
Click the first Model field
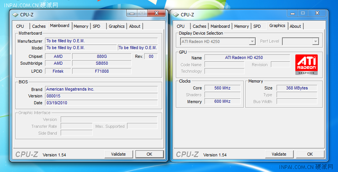tap(81, 48)
